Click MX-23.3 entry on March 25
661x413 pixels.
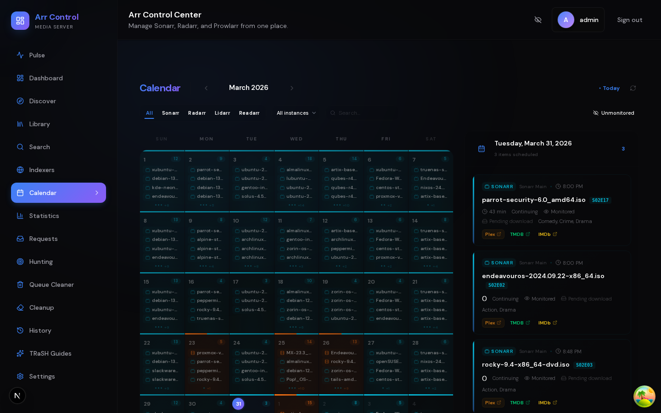tap(296, 353)
